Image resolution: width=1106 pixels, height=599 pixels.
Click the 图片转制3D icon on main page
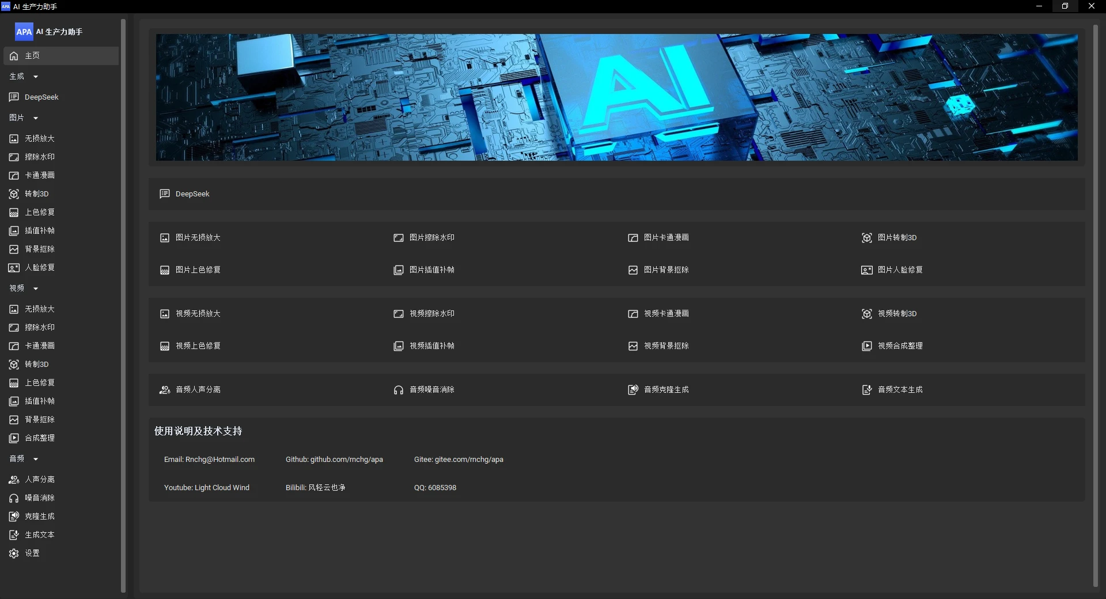(x=866, y=238)
